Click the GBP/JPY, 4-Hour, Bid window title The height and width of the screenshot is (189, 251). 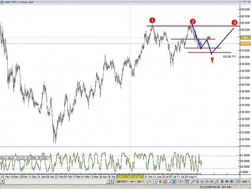point(19,2)
